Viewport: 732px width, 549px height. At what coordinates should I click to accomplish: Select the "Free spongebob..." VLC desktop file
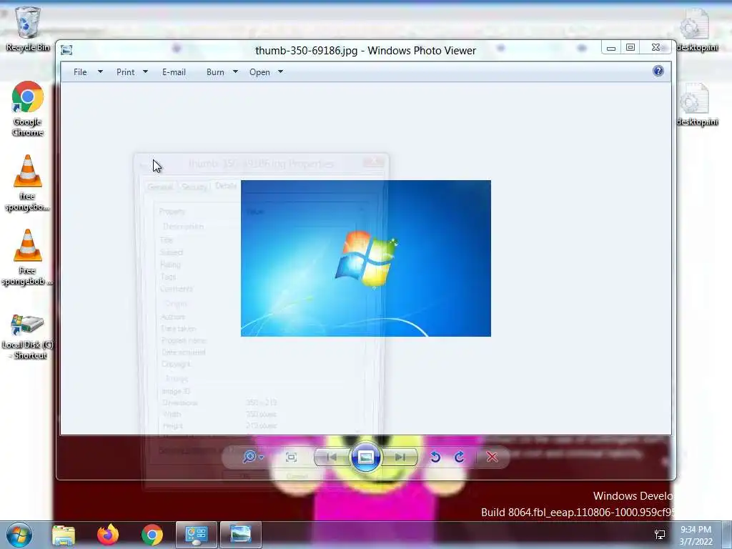28,257
